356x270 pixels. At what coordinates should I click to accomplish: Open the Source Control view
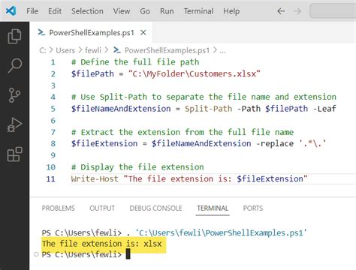[x=14, y=95]
